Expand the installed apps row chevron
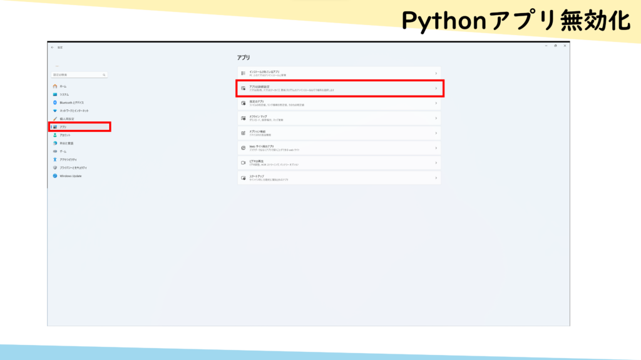The image size is (641, 360). pos(436,74)
